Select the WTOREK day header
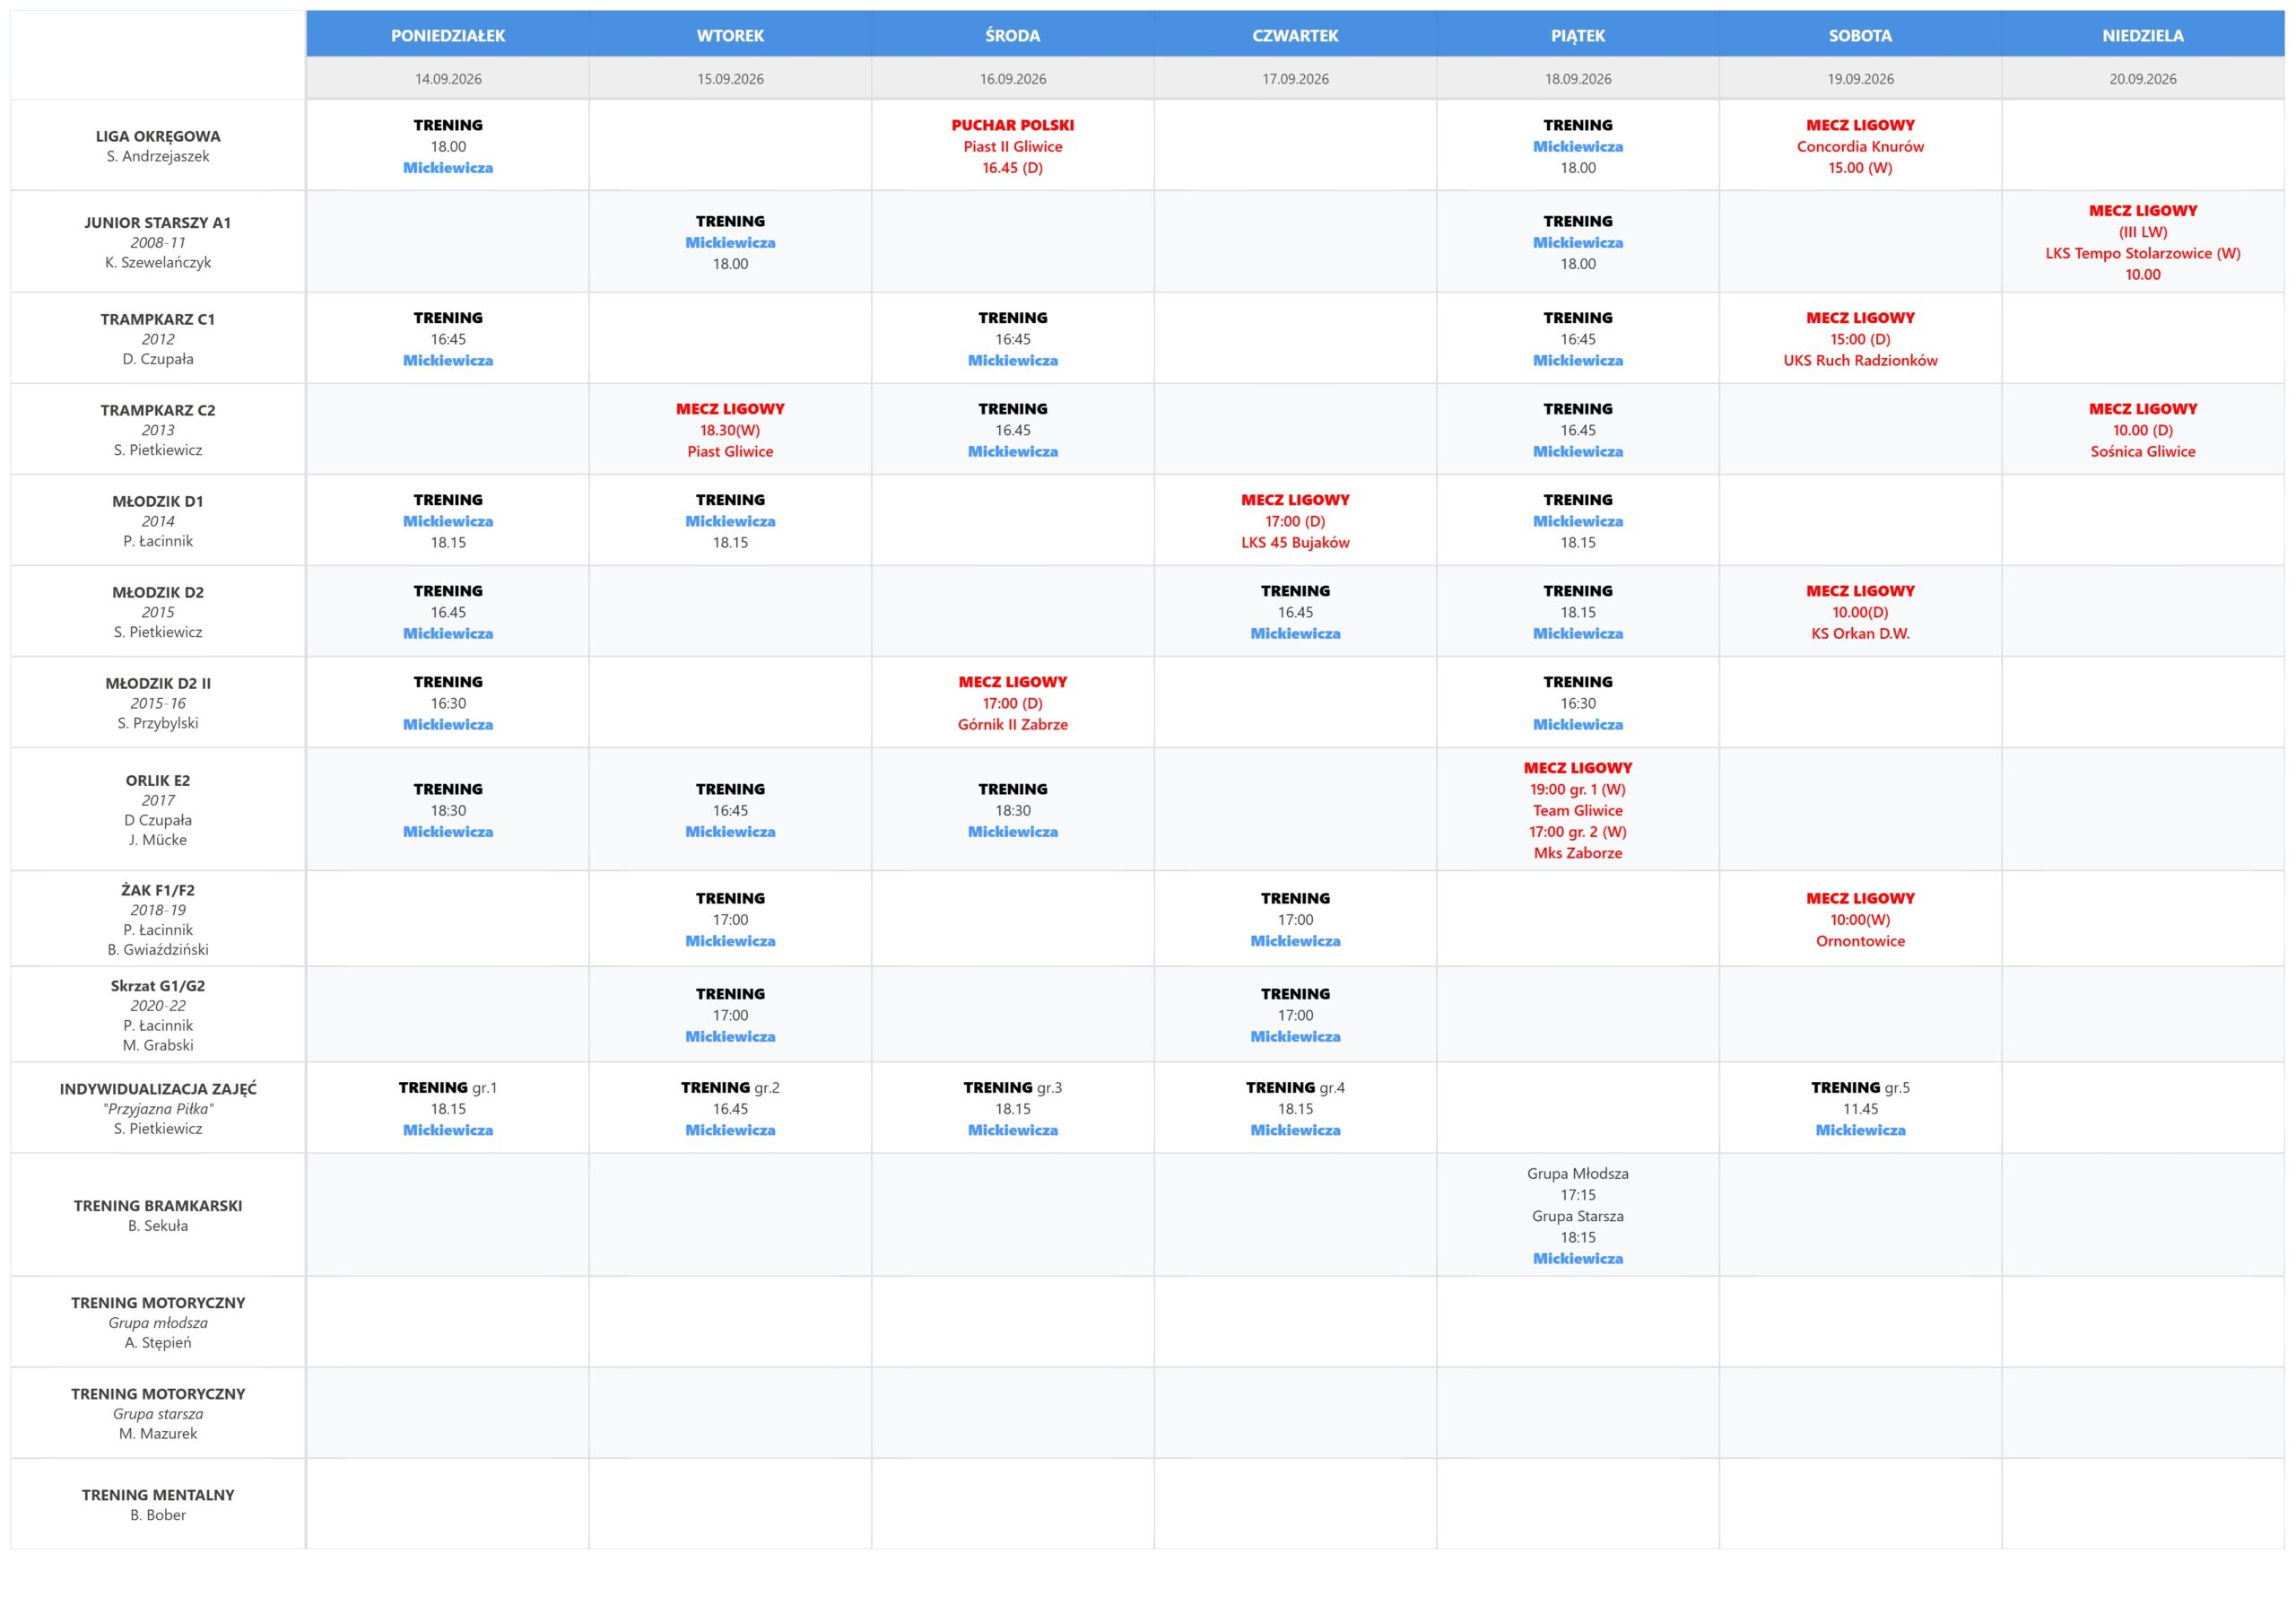This screenshot has height=1597, width=2296. [730, 35]
